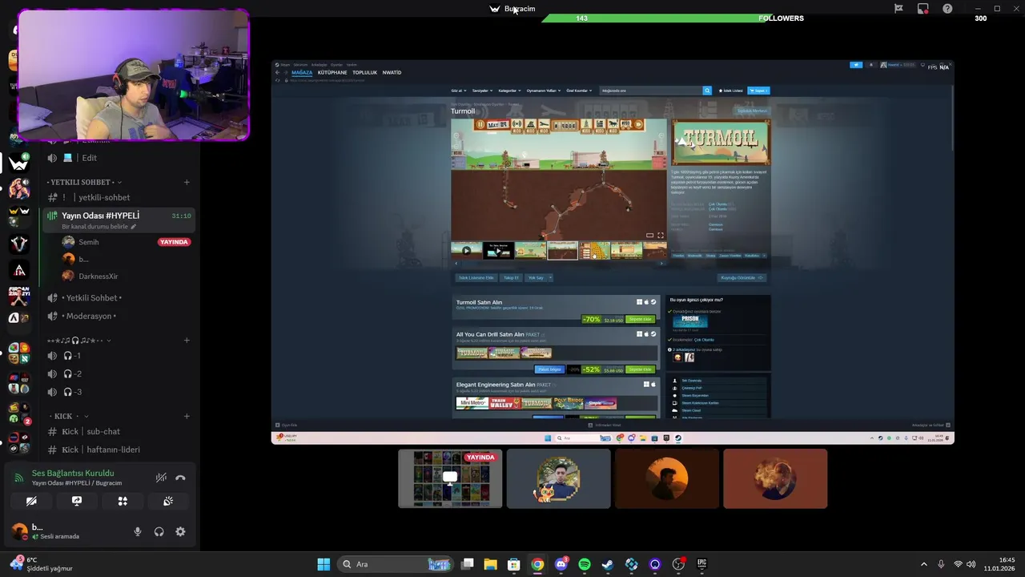Viewport: 1025px width, 577px height.
Task: Select the orange fiery avatar participant tile
Action: pyautogui.click(x=775, y=478)
